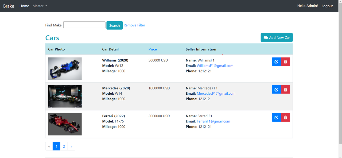Click the Add New Car button

click(277, 37)
